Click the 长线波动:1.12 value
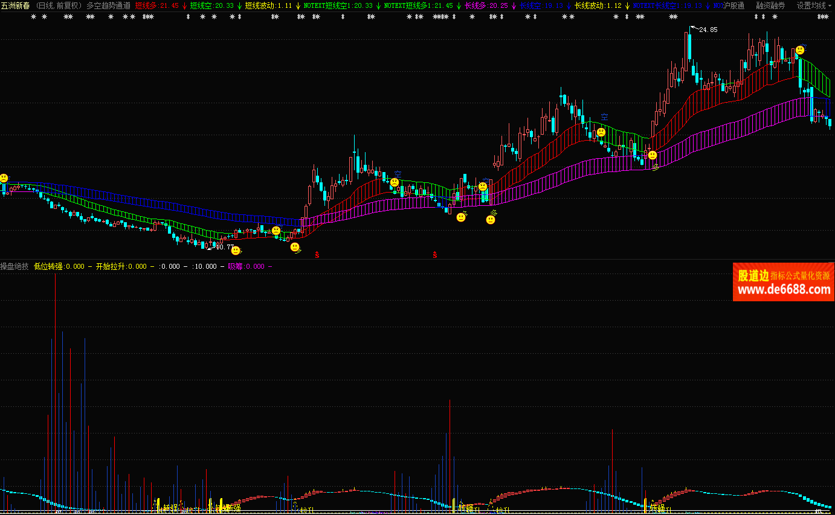The image size is (835, 515). 598,5
